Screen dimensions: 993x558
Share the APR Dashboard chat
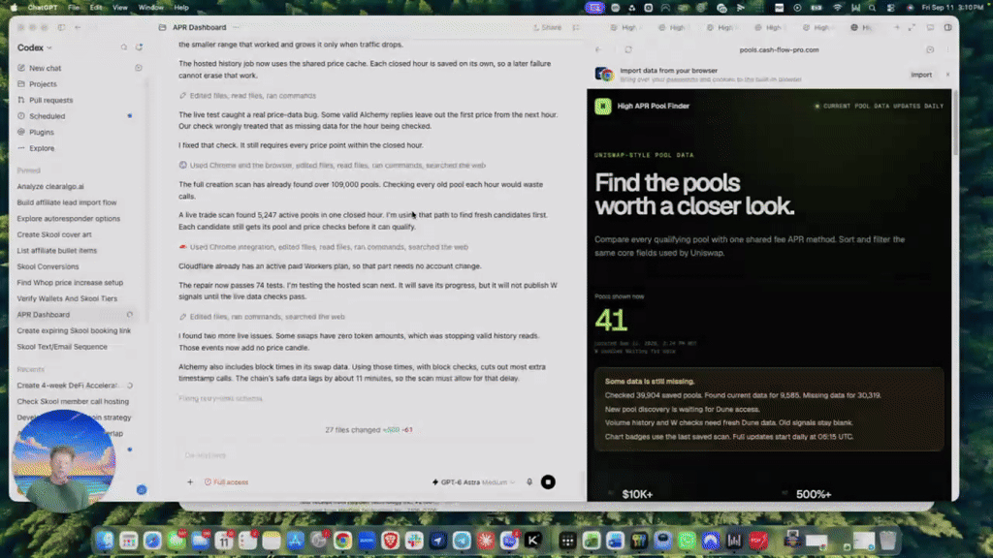click(547, 28)
